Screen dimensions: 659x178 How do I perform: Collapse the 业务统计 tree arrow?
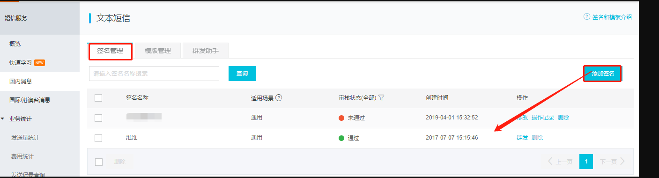click(3, 119)
